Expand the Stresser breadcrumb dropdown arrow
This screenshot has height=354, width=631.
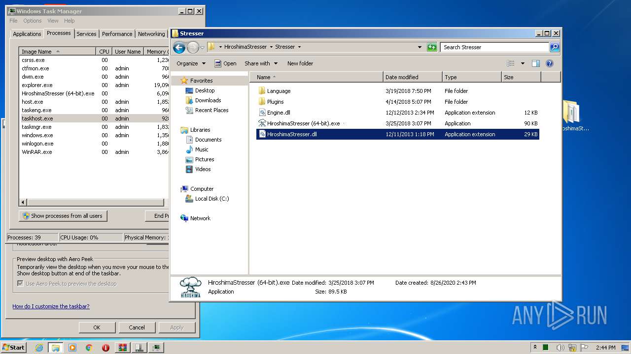pos(299,47)
